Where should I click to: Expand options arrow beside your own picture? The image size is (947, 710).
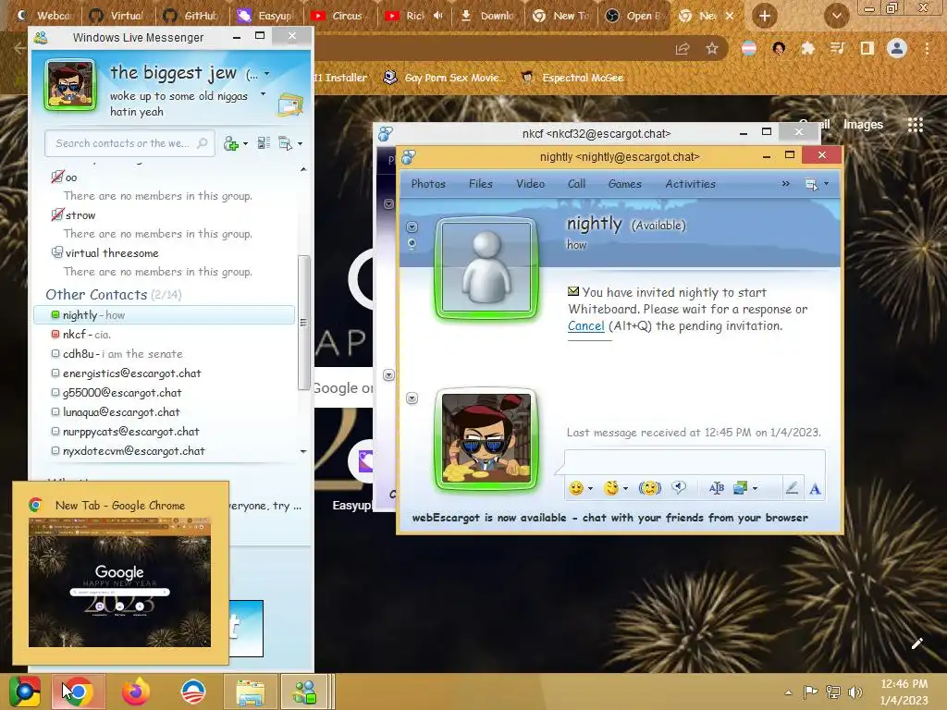pyautogui.click(x=412, y=398)
